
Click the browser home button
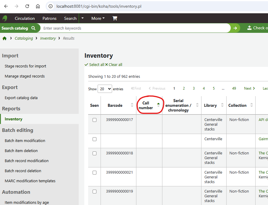coord(38,6)
